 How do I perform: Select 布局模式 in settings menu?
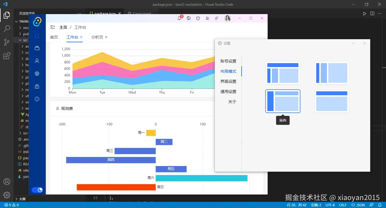click(228, 71)
